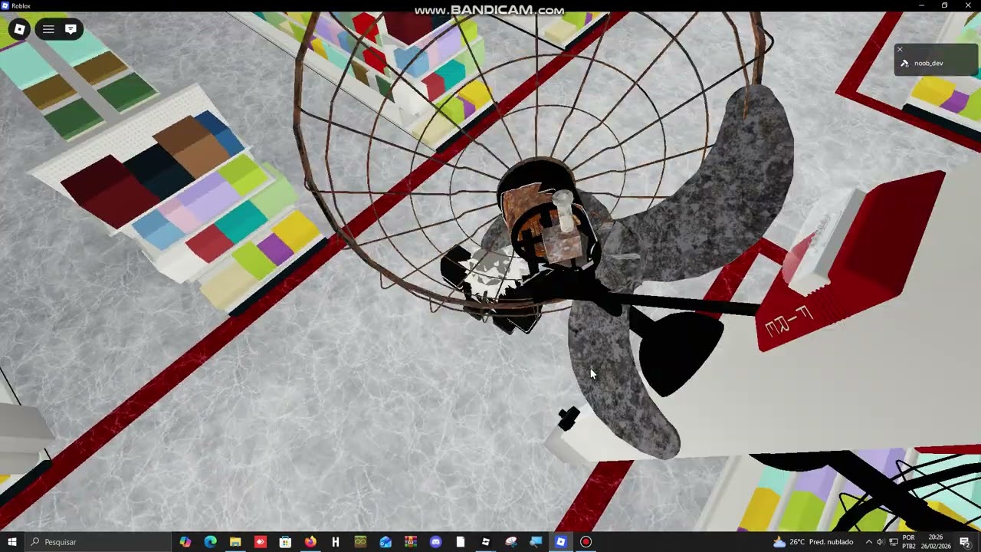Open Discord from the taskbar

pyautogui.click(x=435, y=542)
